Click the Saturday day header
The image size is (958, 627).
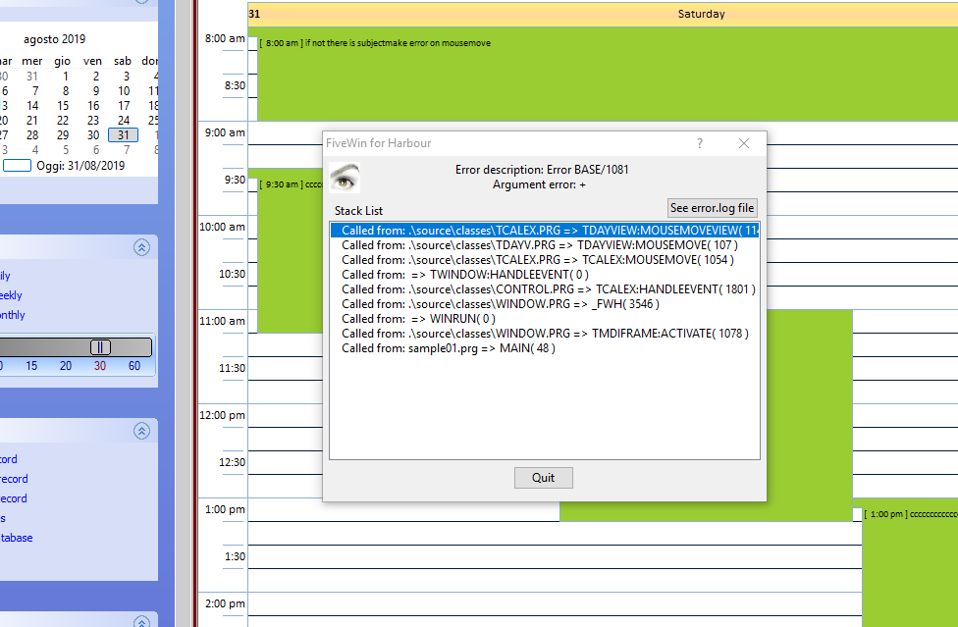click(x=702, y=14)
